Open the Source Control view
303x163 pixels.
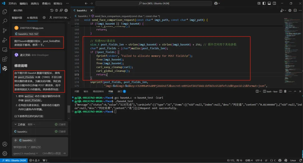[x=4, y=30]
